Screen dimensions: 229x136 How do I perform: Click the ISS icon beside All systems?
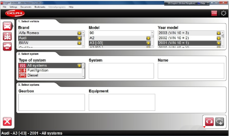click(x=23, y=66)
